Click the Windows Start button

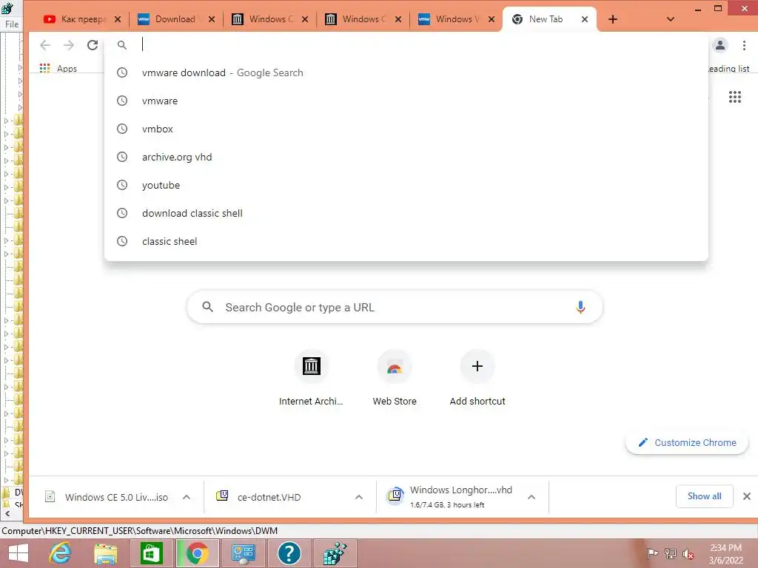[x=18, y=553]
